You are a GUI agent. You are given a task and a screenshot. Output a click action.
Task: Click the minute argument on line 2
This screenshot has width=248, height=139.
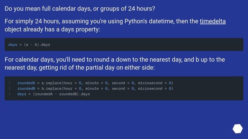pyautogui.click(x=92, y=88)
